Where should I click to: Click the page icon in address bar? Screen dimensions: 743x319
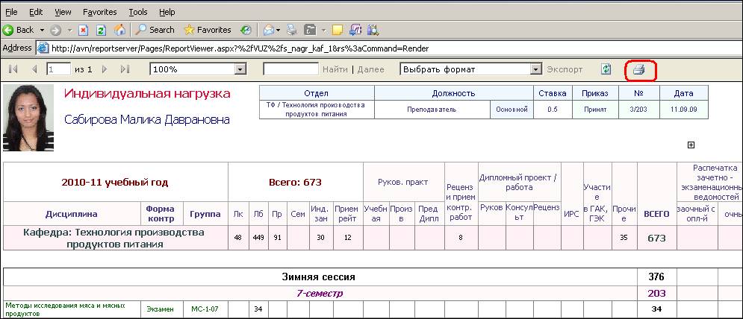point(43,48)
